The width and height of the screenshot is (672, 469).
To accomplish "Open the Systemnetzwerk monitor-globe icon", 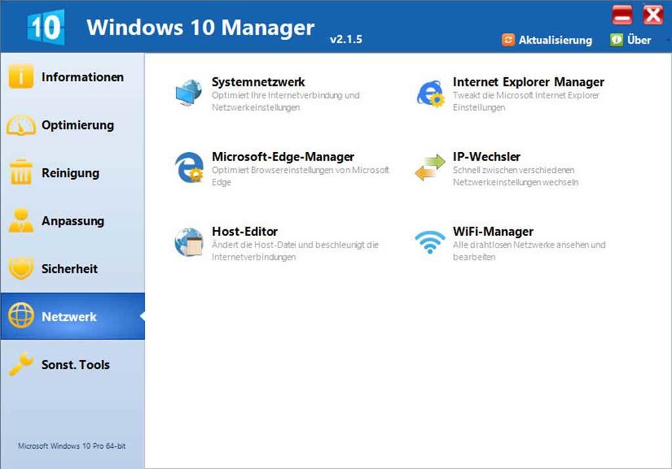I will point(188,92).
